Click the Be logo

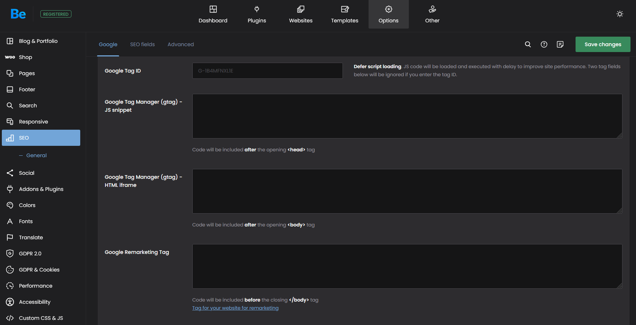tap(18, 14)
